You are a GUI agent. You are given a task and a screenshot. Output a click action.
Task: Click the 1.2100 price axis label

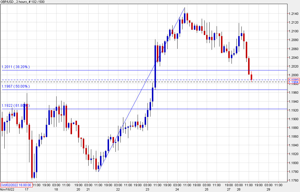click(294, 31)
